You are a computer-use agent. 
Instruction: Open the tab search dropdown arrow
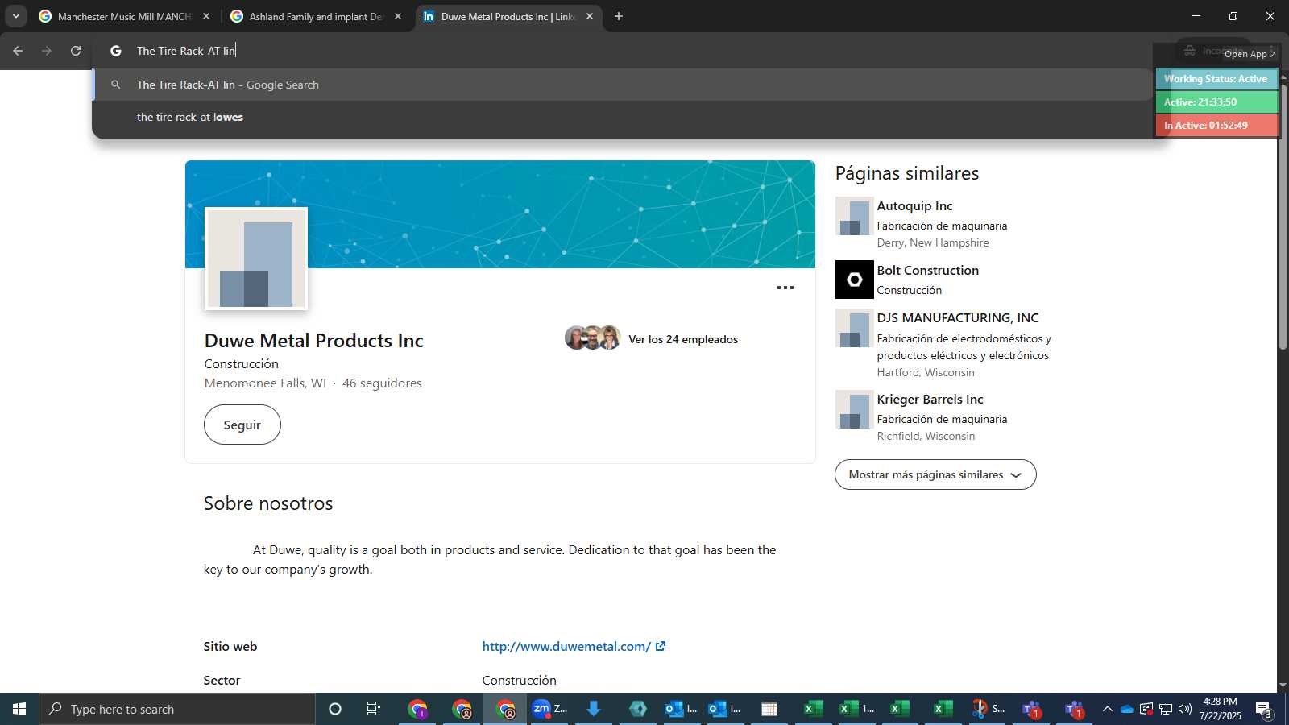15,16
